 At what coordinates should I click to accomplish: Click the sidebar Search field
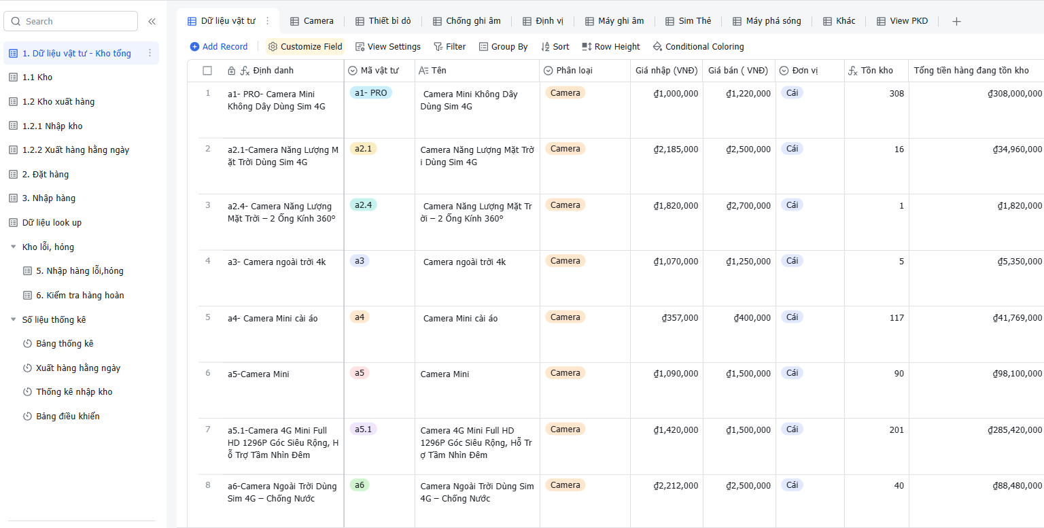coord(71,22)
